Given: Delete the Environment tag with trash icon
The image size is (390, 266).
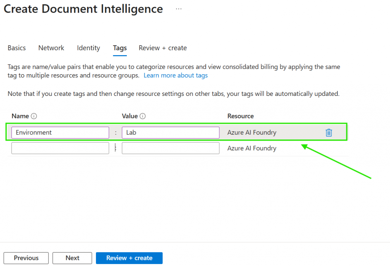Looking at the screenshot, I should [x=329, y=132].
